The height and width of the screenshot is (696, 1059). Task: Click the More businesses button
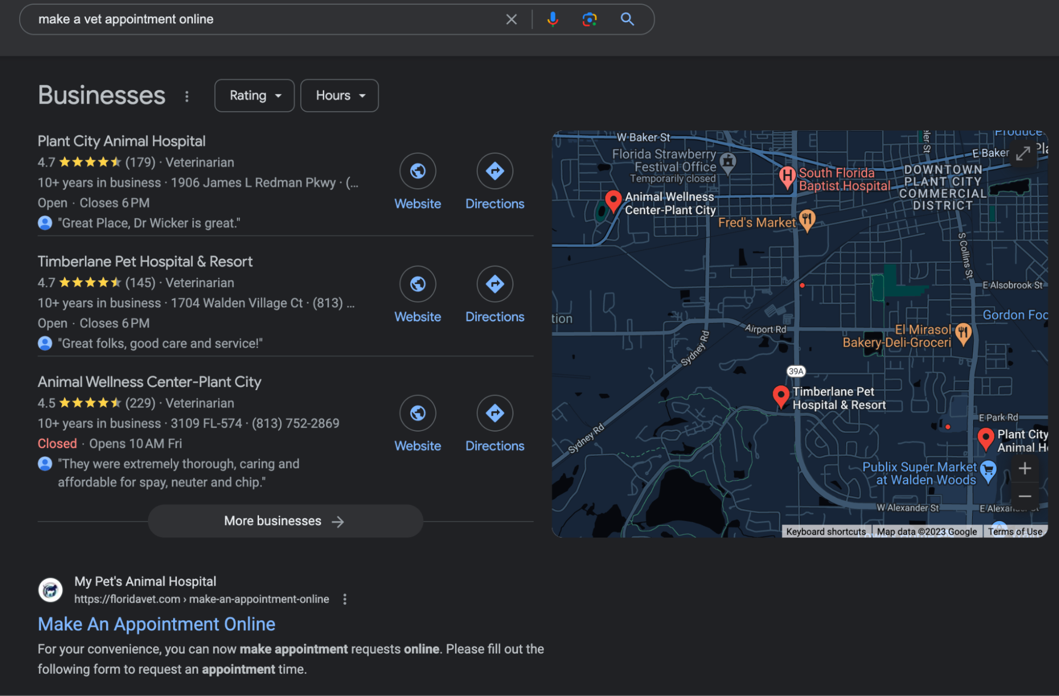pyautogui.click(x=285, y=521)
